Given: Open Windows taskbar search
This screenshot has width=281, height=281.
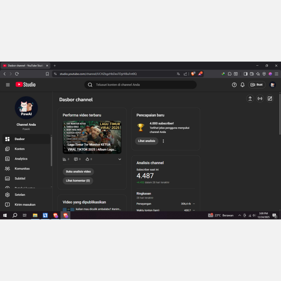Looking at the screenshot, I should point(15,215).
